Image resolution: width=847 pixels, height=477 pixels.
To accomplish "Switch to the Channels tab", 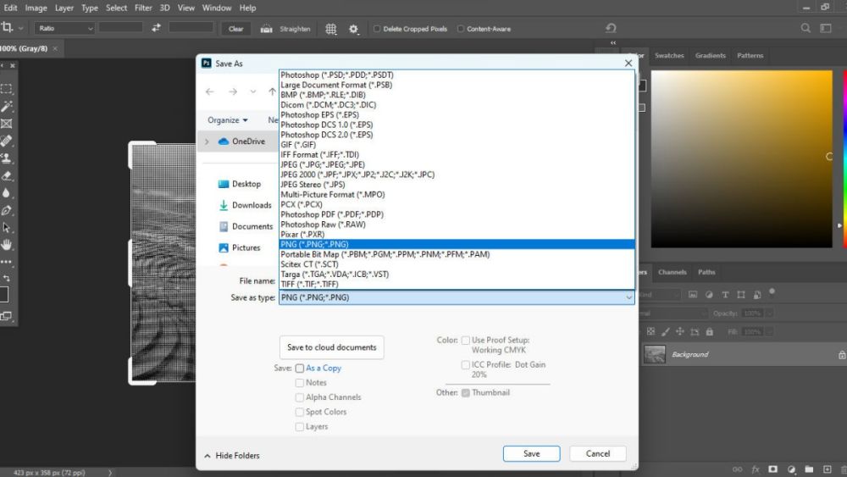I will click(x=672, y=272).
